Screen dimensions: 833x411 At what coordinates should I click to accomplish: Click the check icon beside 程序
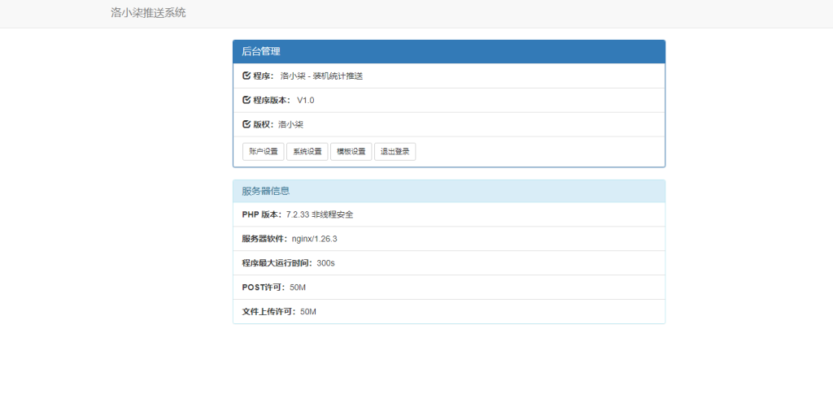[246, 76]
